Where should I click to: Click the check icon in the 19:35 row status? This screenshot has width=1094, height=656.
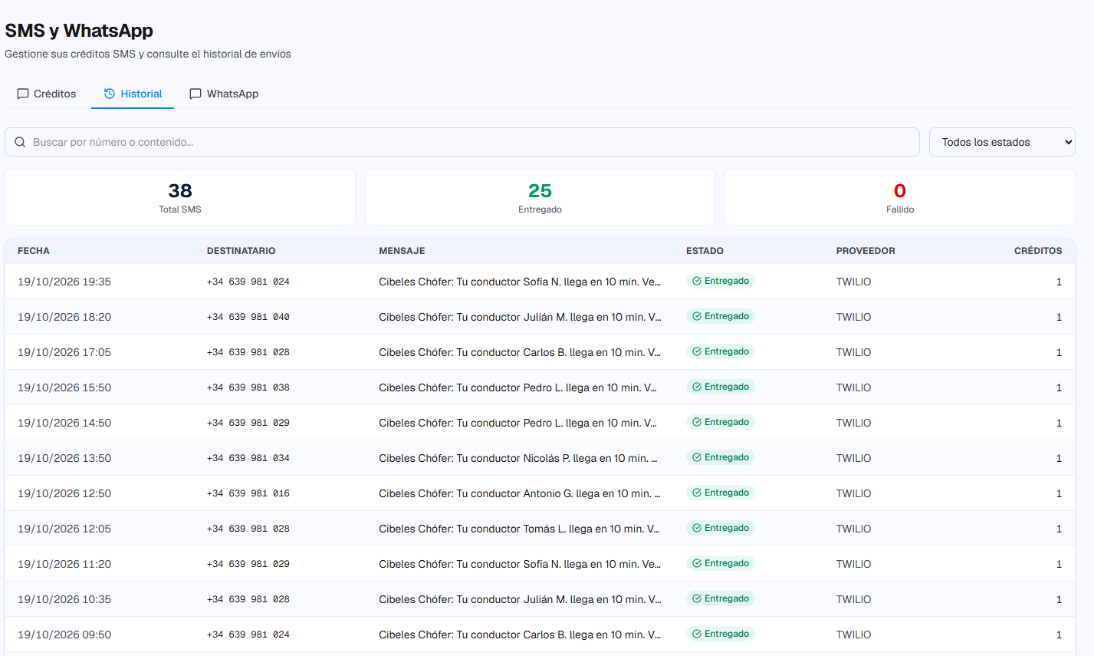tap(697, 281)
